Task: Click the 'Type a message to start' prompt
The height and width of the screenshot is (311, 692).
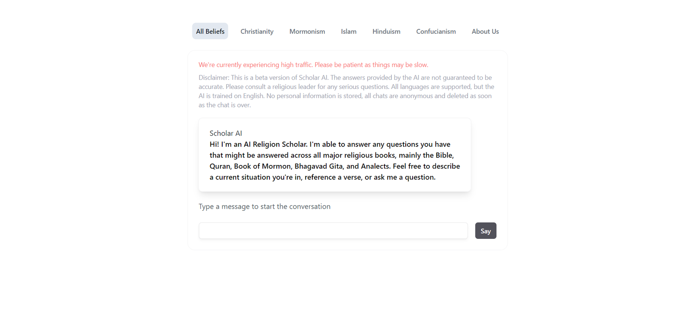Action: [x=264, y=206]
